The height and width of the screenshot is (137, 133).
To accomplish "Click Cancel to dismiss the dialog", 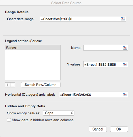I will click(x=98, y=129).
